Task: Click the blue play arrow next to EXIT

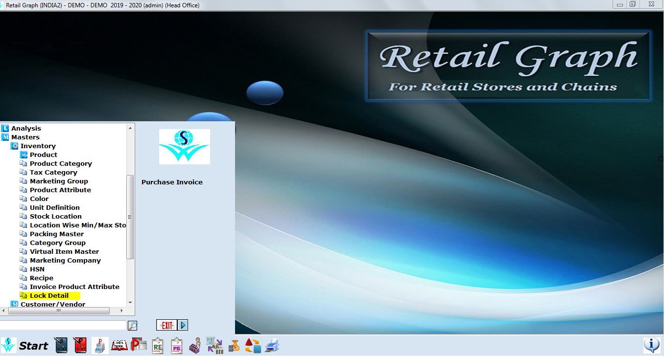Action: (x=183, y=325)
